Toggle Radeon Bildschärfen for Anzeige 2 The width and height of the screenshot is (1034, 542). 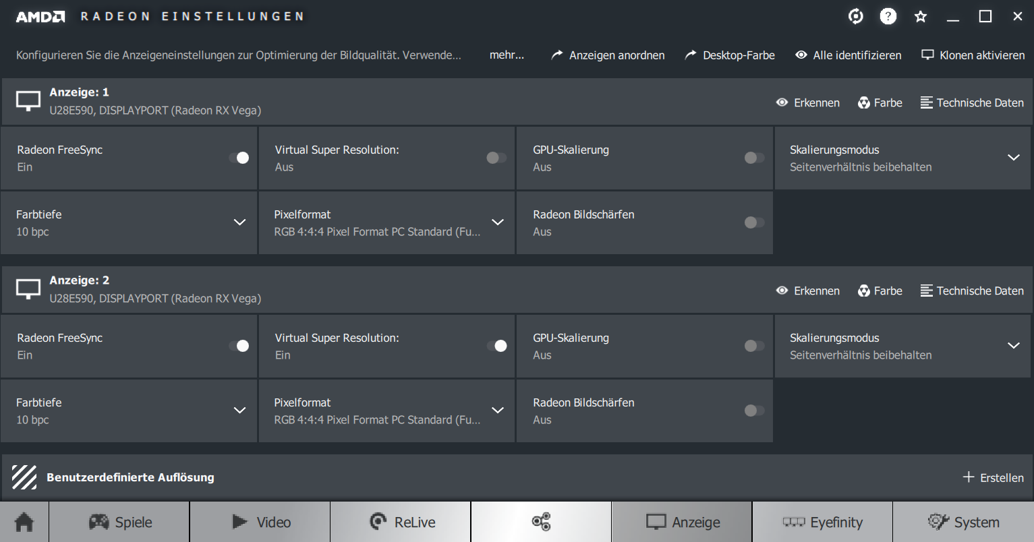754,411
